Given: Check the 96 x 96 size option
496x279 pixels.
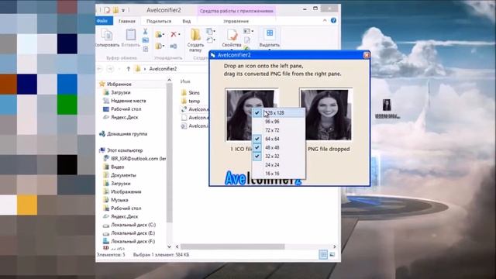Looking at the screenshot, I should 279,122.
